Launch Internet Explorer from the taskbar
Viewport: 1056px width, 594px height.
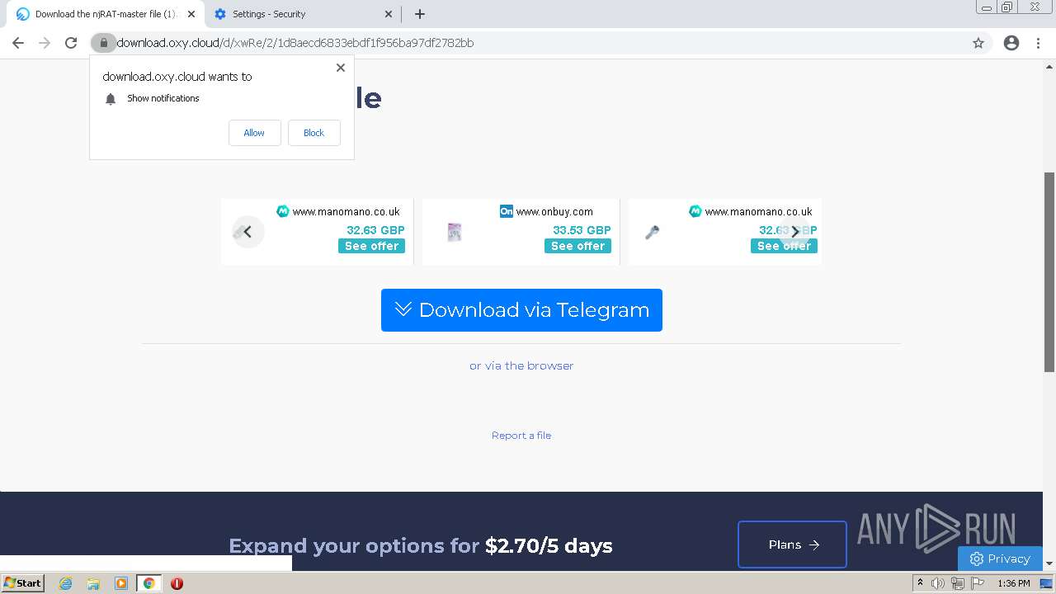coord(65,583)
